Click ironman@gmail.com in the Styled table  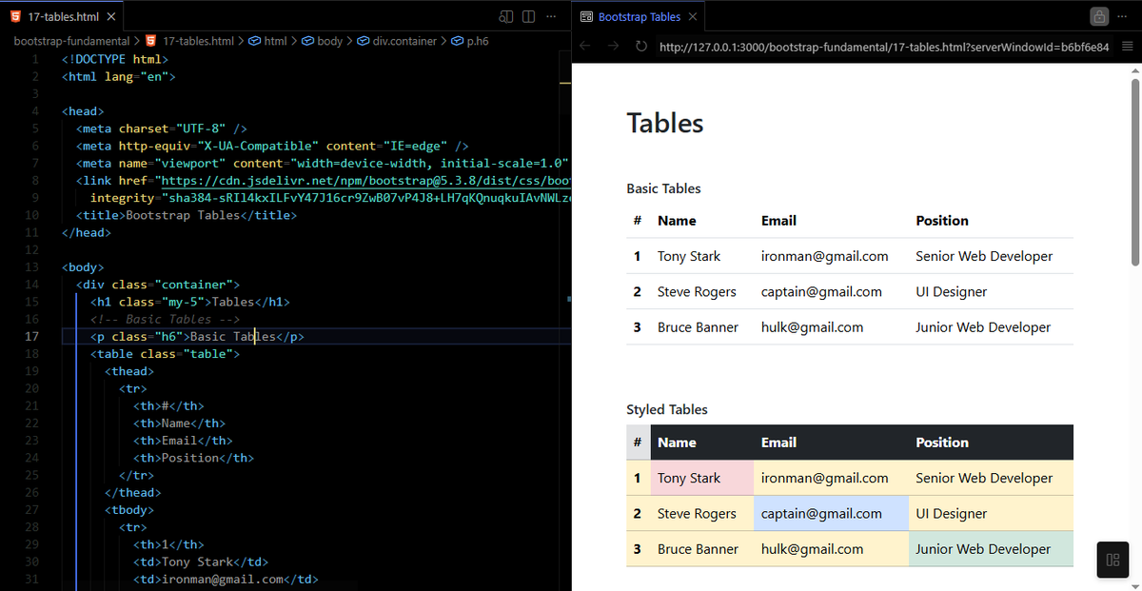825,478
